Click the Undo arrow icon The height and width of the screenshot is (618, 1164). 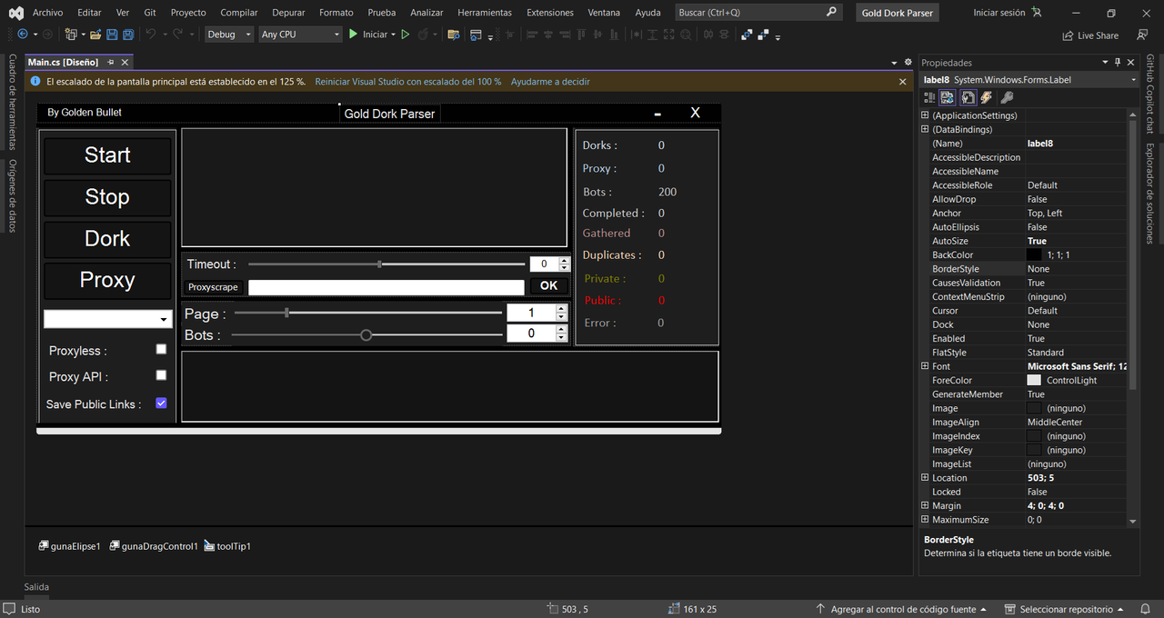tap(151, 34)
